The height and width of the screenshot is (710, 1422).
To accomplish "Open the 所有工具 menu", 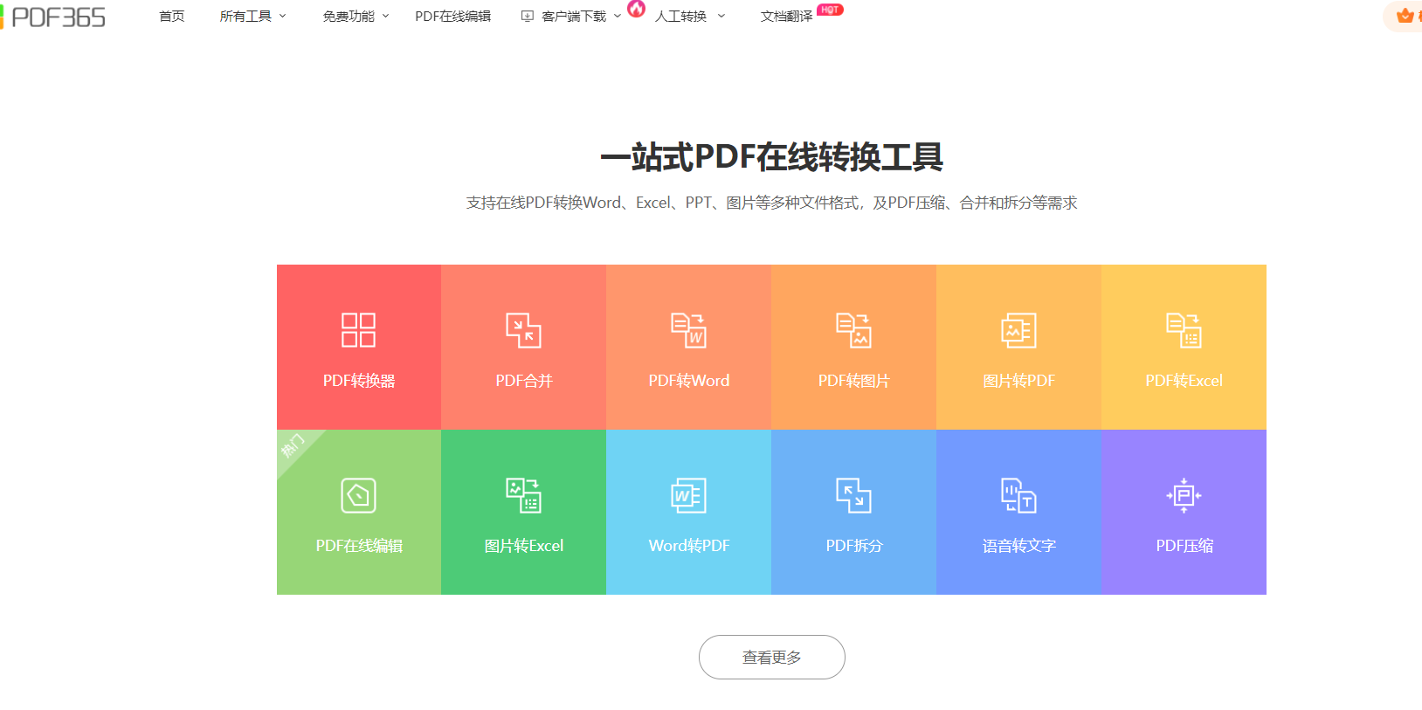I will coord(245,17).
